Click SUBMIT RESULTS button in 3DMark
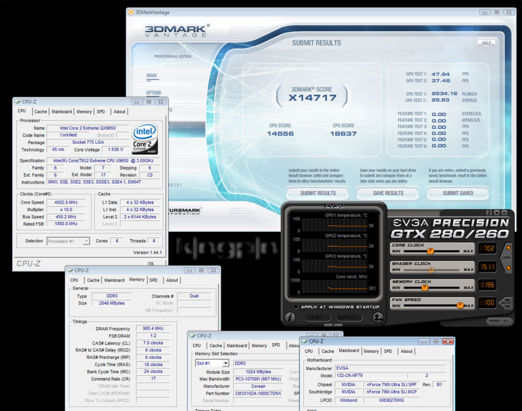Image resolution: width=522 pixels, height=411 pixels. point(318,193)
